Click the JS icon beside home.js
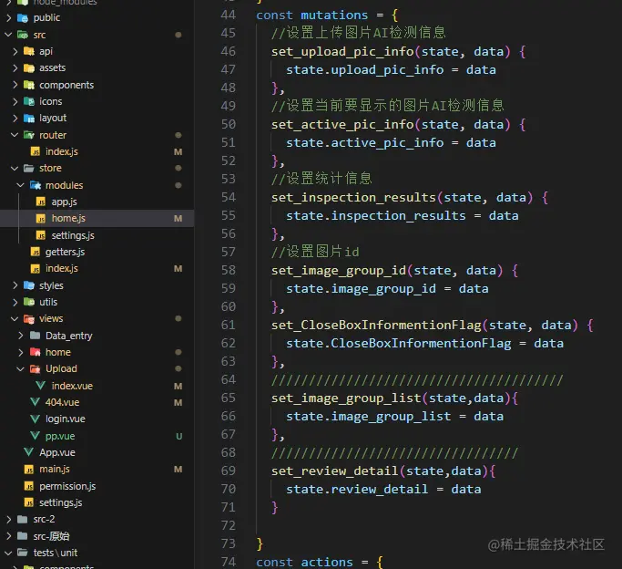622x569 pixels. [x=41, y=218]
